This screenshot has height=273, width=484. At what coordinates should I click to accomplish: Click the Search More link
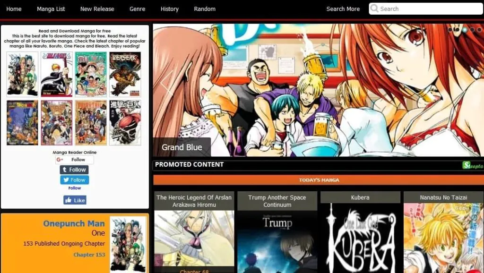tap(343, 9)
